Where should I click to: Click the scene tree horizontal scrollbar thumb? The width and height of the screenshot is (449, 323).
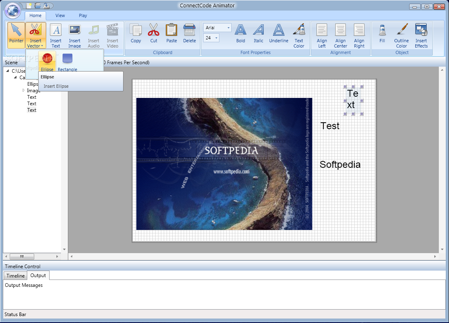[x=22, y=256]
